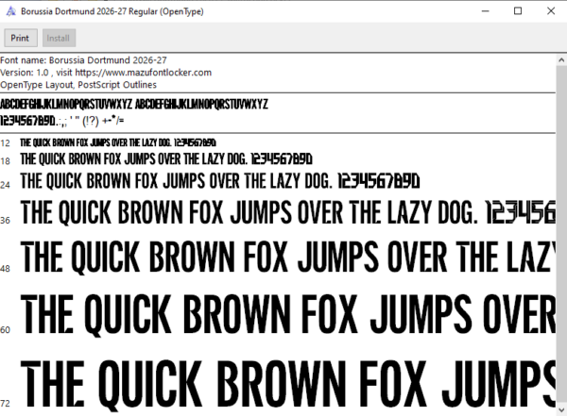
Task: Click the 18 point size label
Action: (x=5, y=161)
